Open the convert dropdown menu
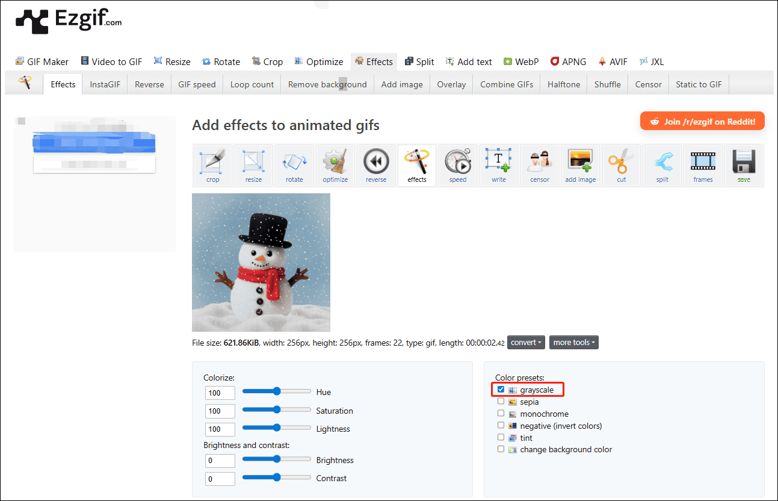This screenshot has width=778, height=501. (x=526, y=343)
